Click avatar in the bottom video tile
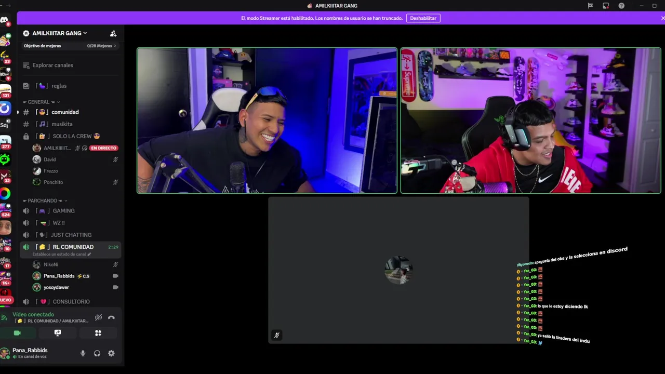This screenshot has width=665, height=374. (398, 270)
